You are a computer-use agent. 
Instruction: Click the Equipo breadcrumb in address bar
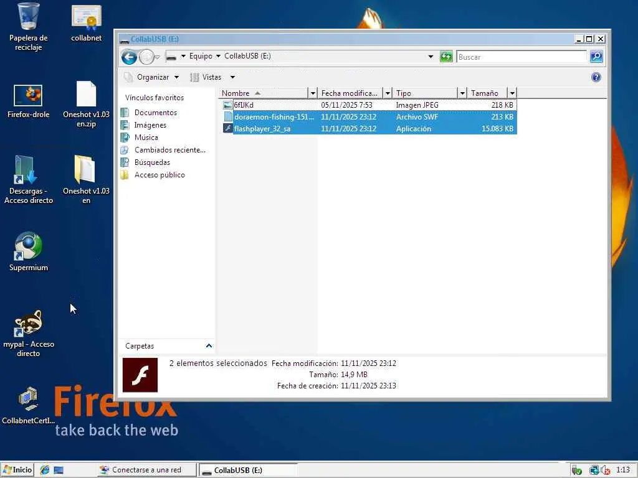[x=201, y=56]
